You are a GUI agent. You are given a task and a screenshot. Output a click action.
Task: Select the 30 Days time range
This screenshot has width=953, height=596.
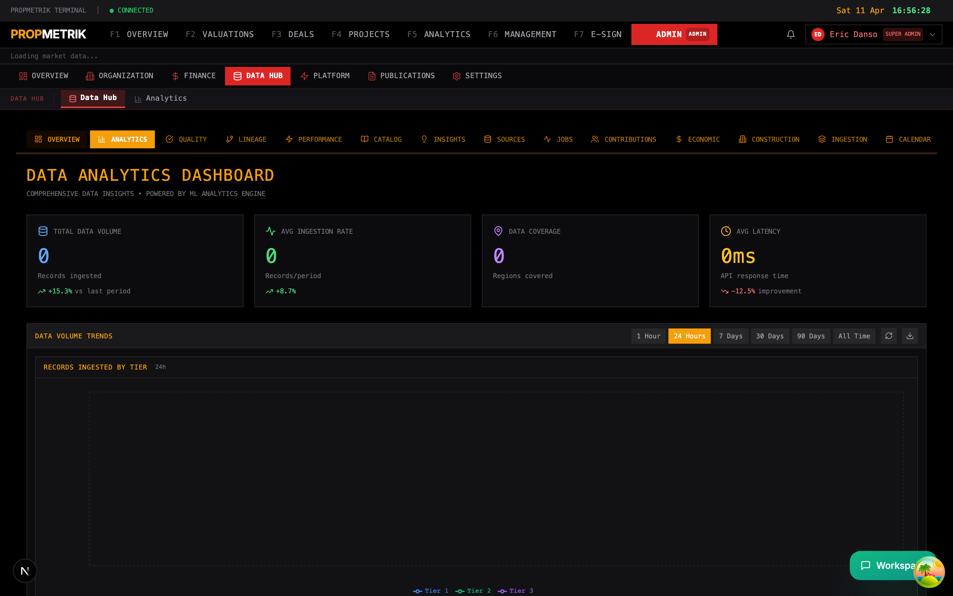pos(770,336)
